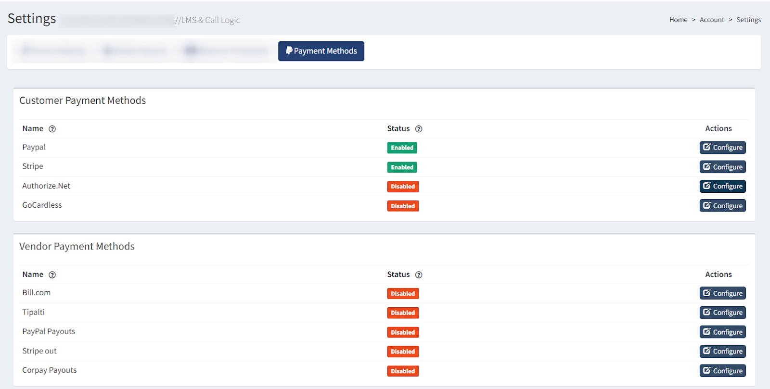Click the Settings breadcrumb item

point(748,20)
